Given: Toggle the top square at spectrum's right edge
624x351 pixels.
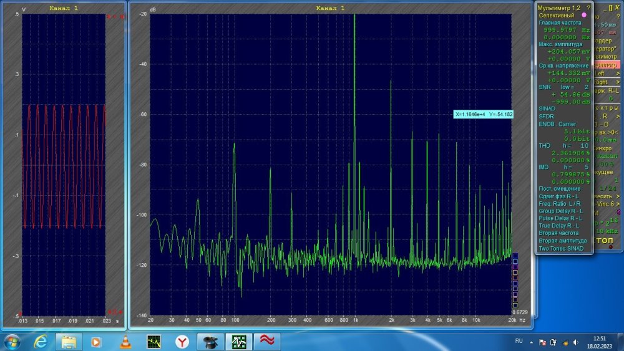Looking at the screenshot, I should coord(515,255).
